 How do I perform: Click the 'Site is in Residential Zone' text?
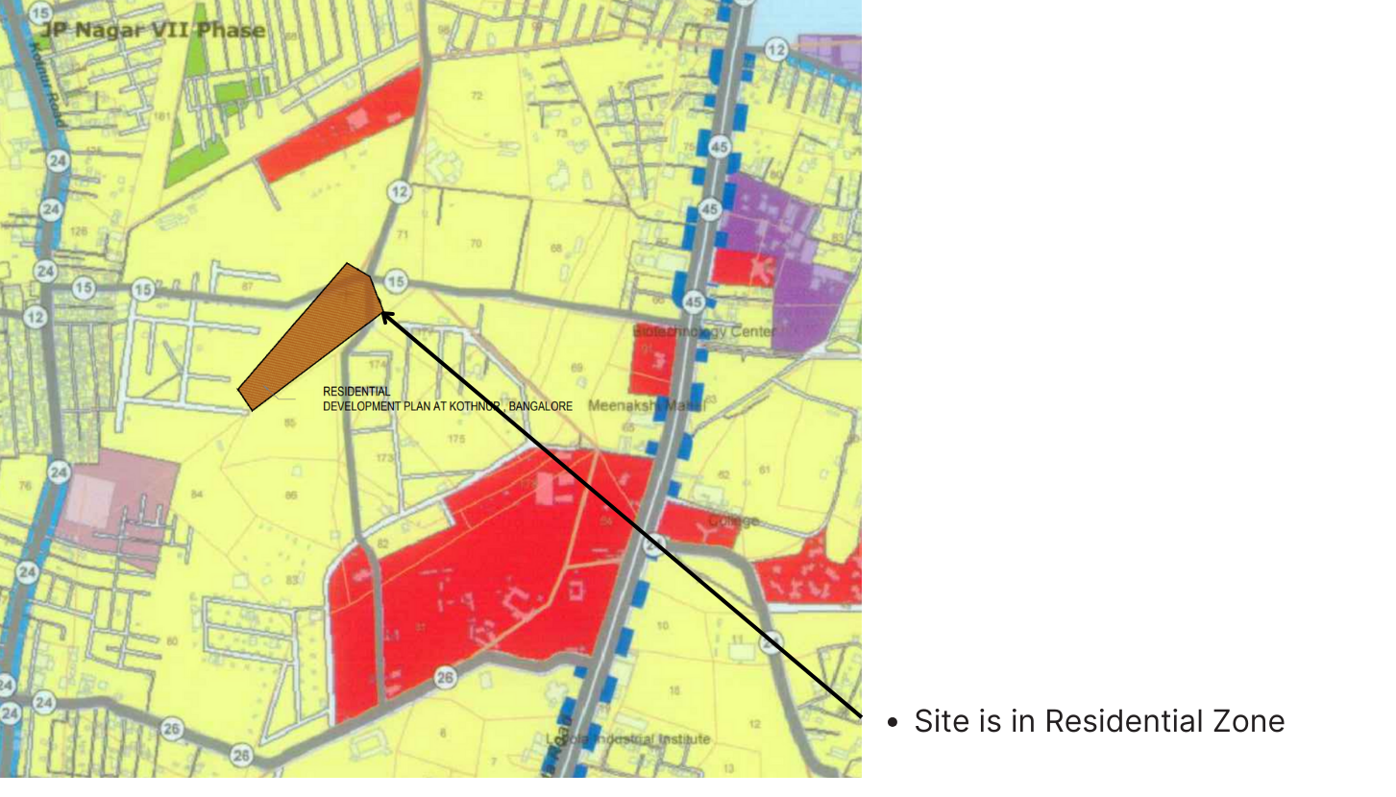coord(1098,721)
